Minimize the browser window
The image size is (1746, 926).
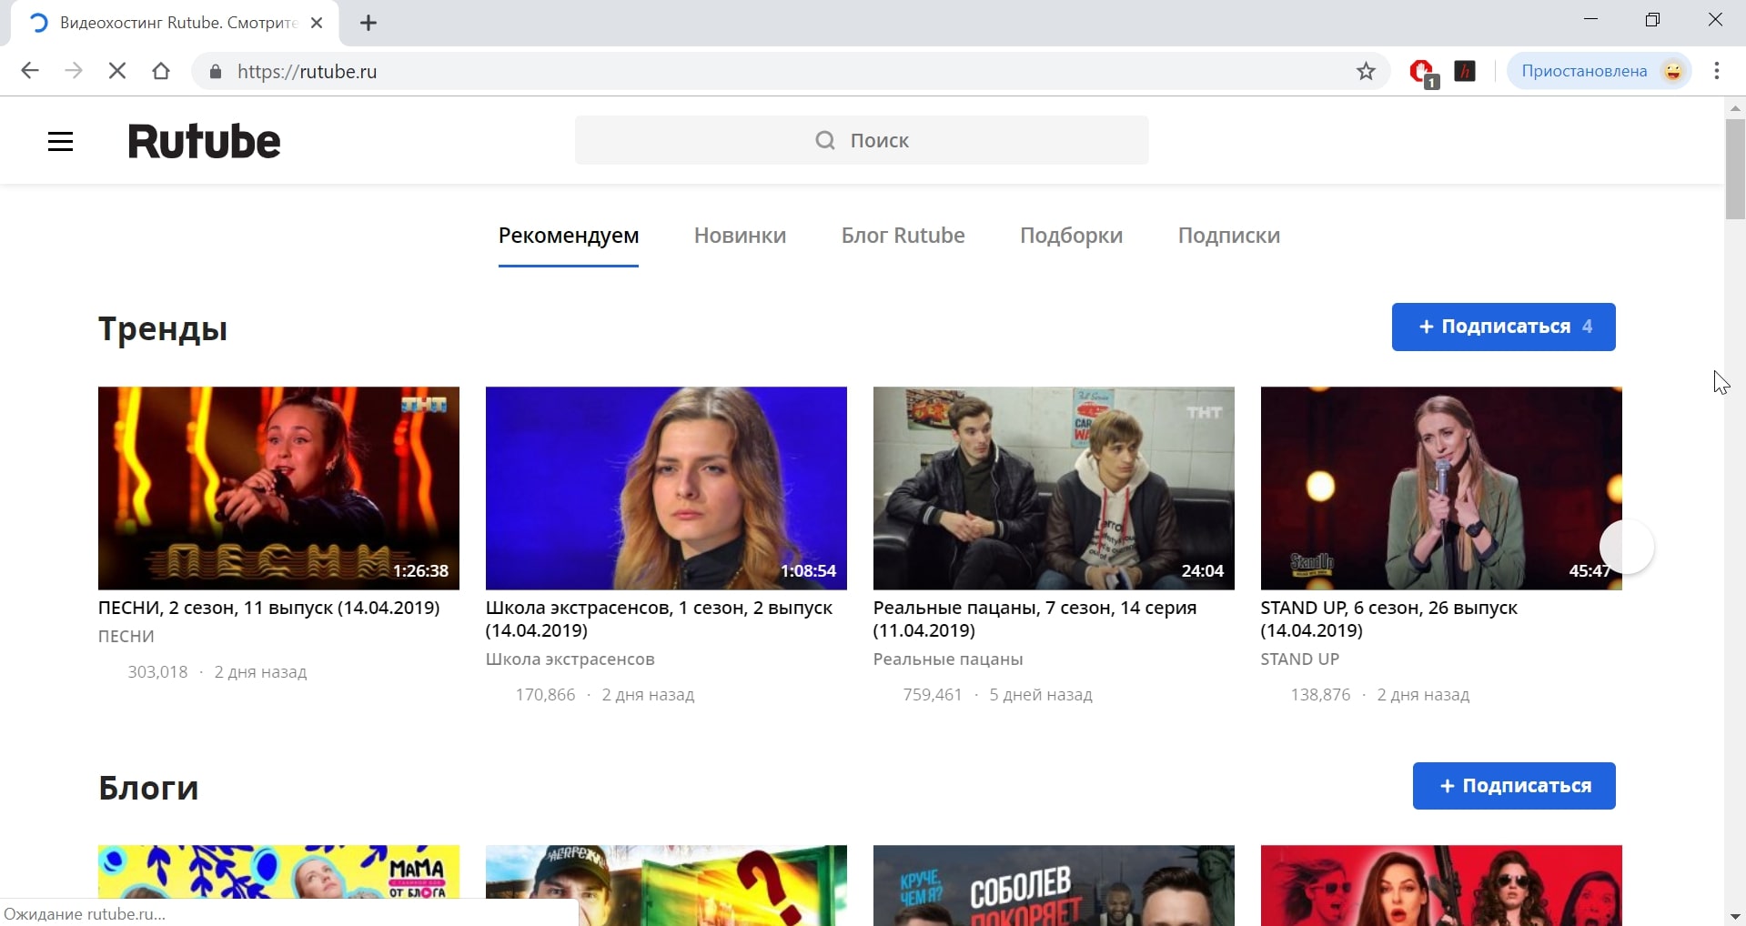coord(1591,19)
